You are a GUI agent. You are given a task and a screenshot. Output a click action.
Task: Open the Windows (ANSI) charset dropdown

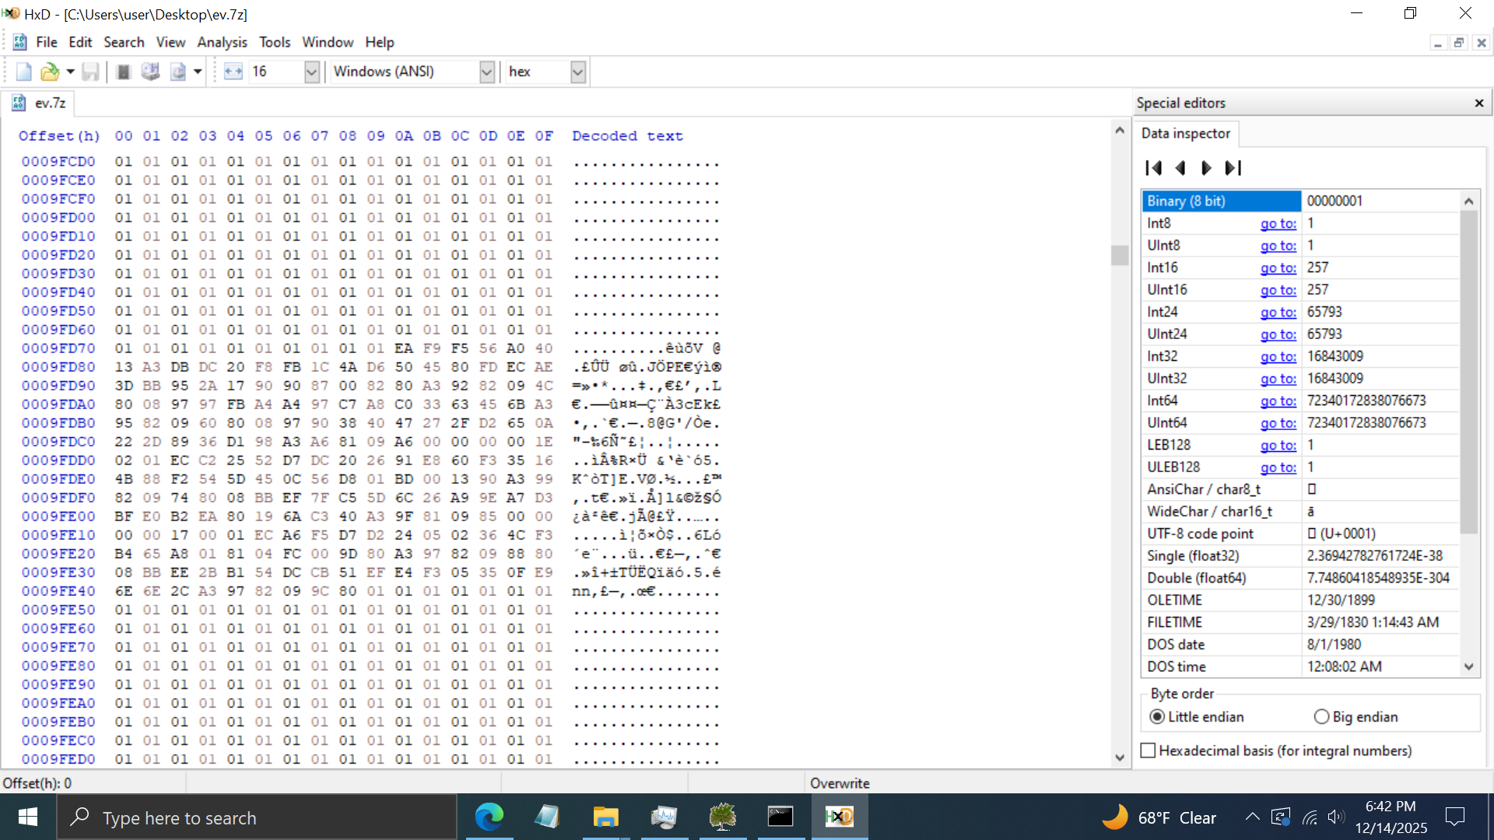point(486,72)
